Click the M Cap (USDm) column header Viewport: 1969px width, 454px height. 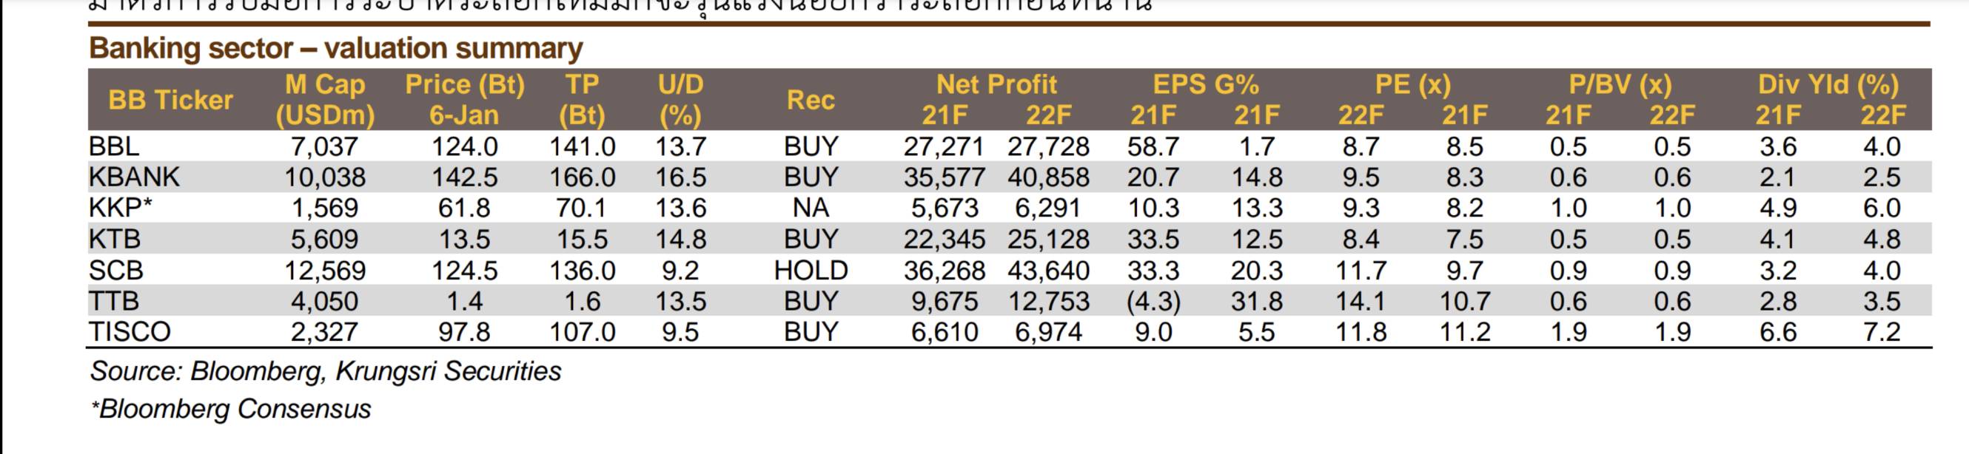coord(325,100)
